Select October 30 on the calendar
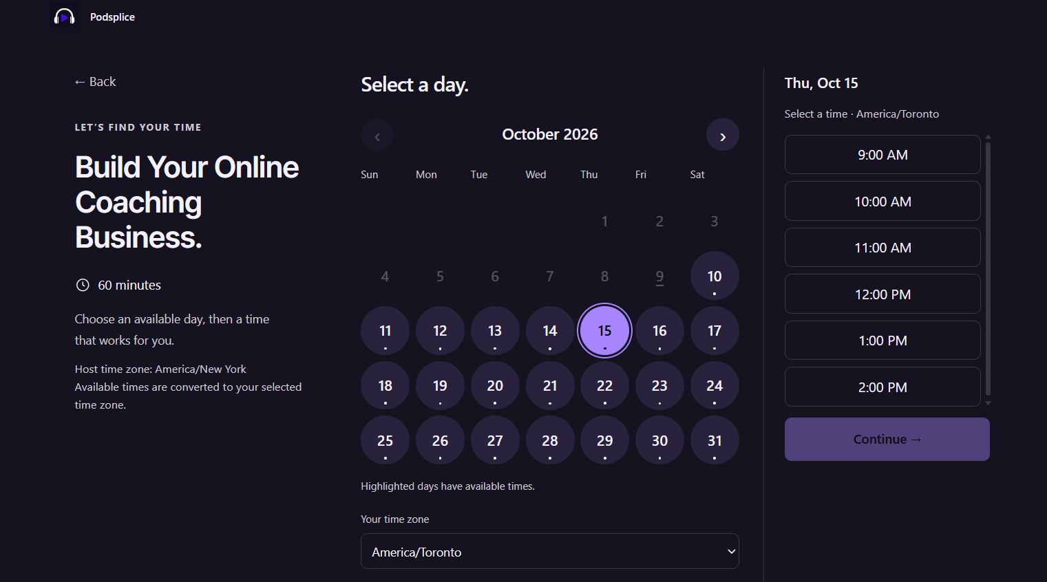 click(x=659, y=440)
